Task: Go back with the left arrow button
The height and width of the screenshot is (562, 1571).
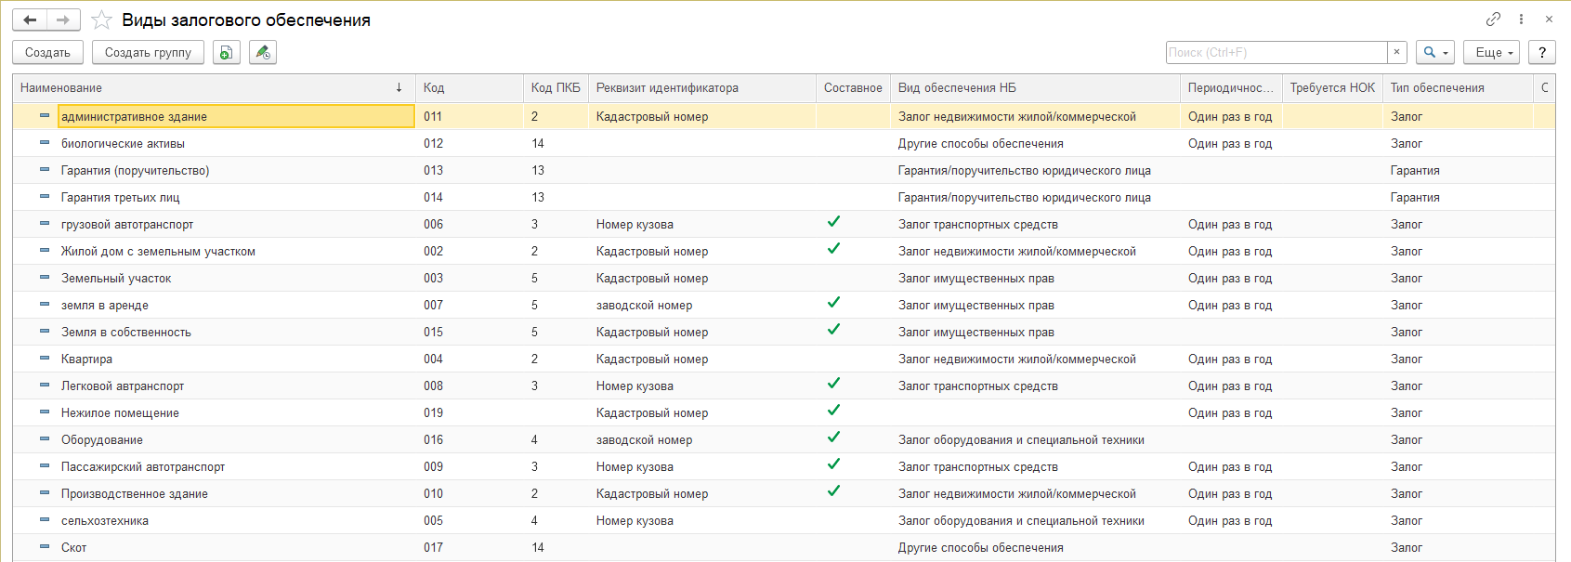Action: [30, 20]
